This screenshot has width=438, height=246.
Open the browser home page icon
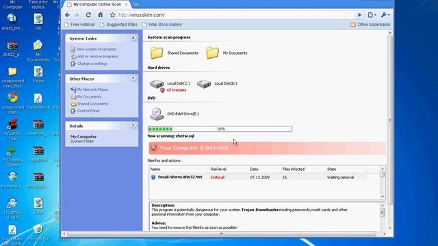click(101, 15)
